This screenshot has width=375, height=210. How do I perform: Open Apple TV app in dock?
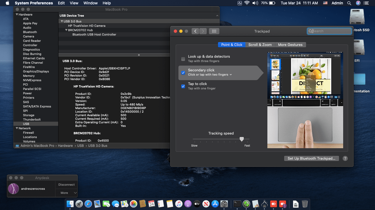[197, 204]
